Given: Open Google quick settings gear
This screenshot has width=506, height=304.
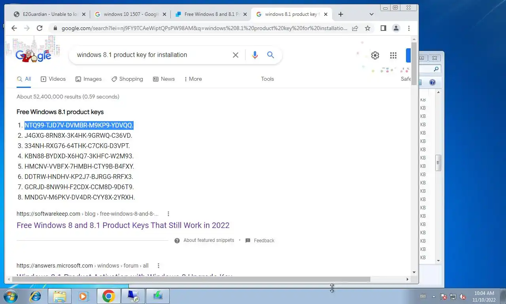Looking at the screenshot, I should coord(375,55).
